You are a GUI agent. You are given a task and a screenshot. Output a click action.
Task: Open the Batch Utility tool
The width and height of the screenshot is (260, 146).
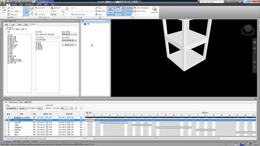(x=140, y=11)
